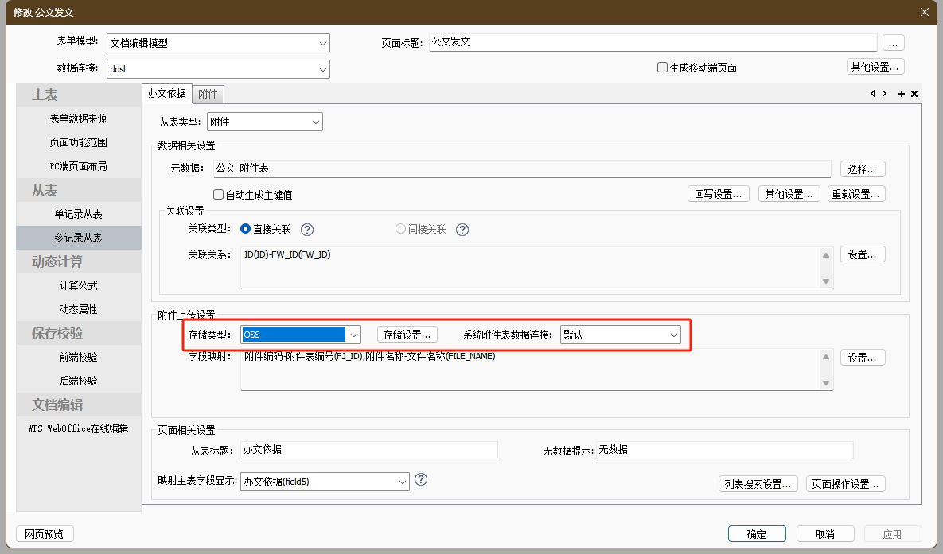This screenshot has width=943, height=554.
Task: Select 计算公式 in the left sidebar
Action: coord(79,285)
